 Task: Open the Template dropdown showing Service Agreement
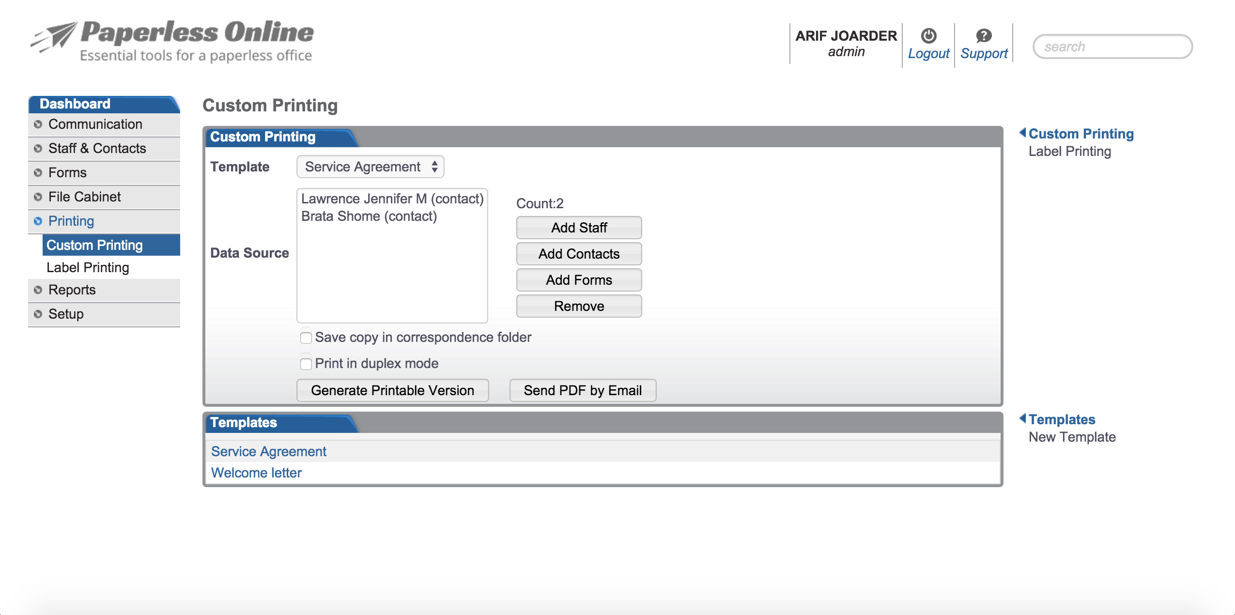point(370,167)
